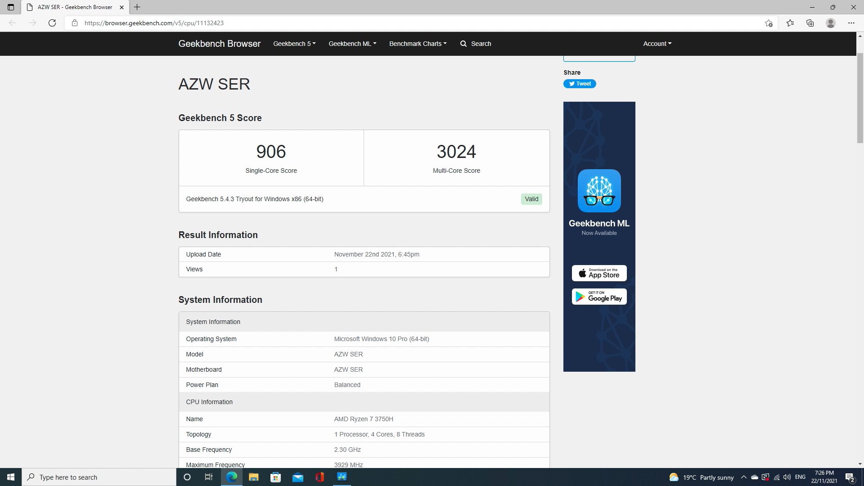The width and height of the screenshot is (864, 486).
Task: Click the Geekbench ML app icon
Action: click(599, 191)
